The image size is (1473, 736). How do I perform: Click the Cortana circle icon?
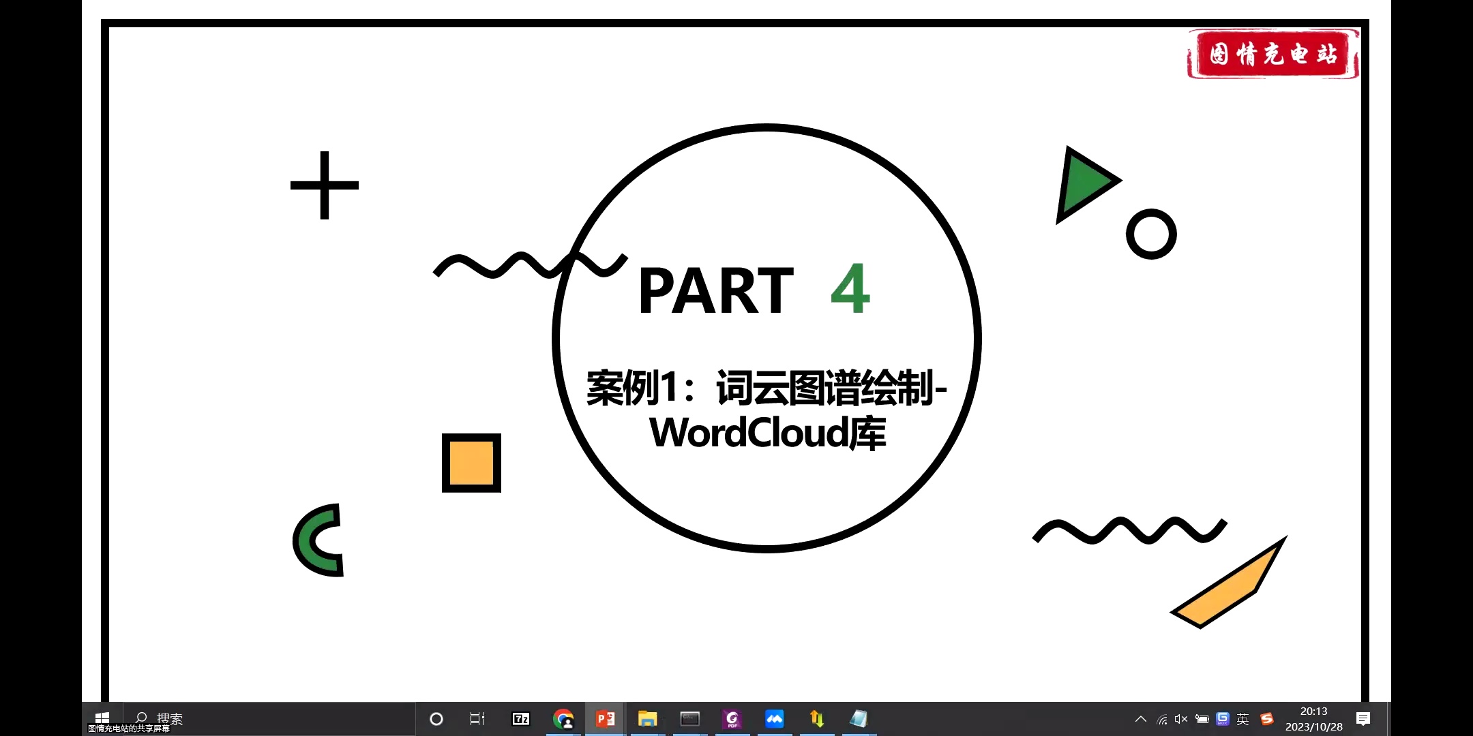point(436,719)
